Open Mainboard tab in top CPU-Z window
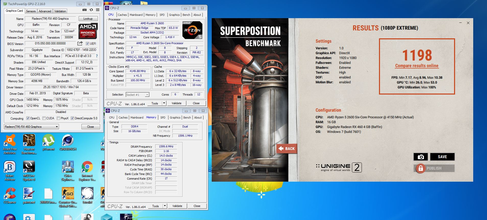The image size is (487, 220). click(x=136, y=15)
